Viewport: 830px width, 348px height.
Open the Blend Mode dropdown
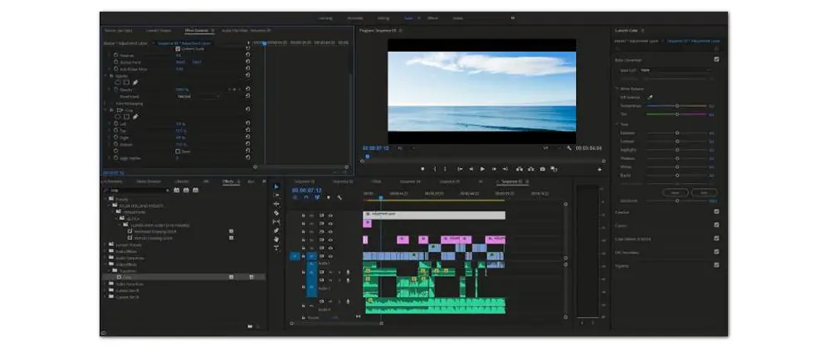tap(198, 97)
